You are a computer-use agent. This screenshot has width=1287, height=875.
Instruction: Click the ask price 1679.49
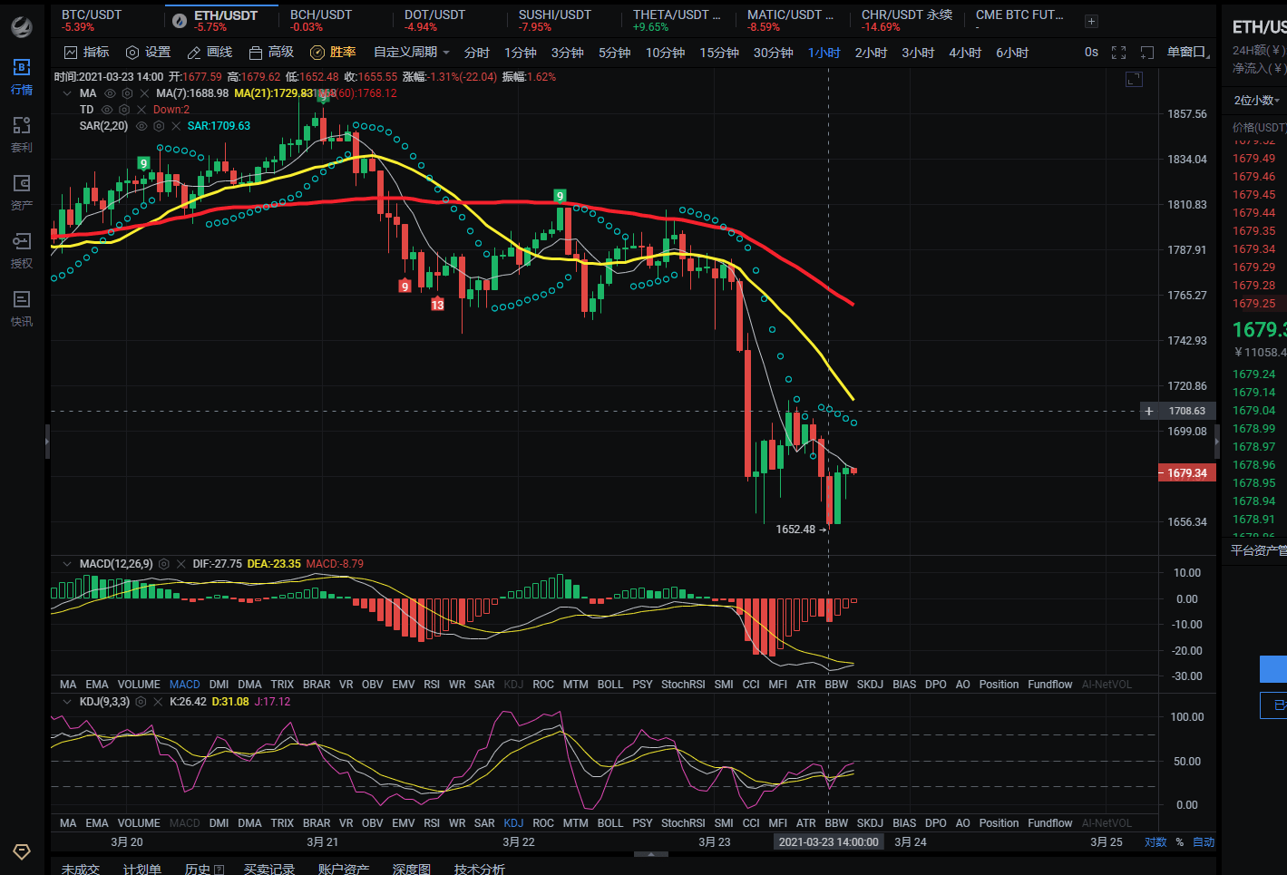click(1253, 159)
